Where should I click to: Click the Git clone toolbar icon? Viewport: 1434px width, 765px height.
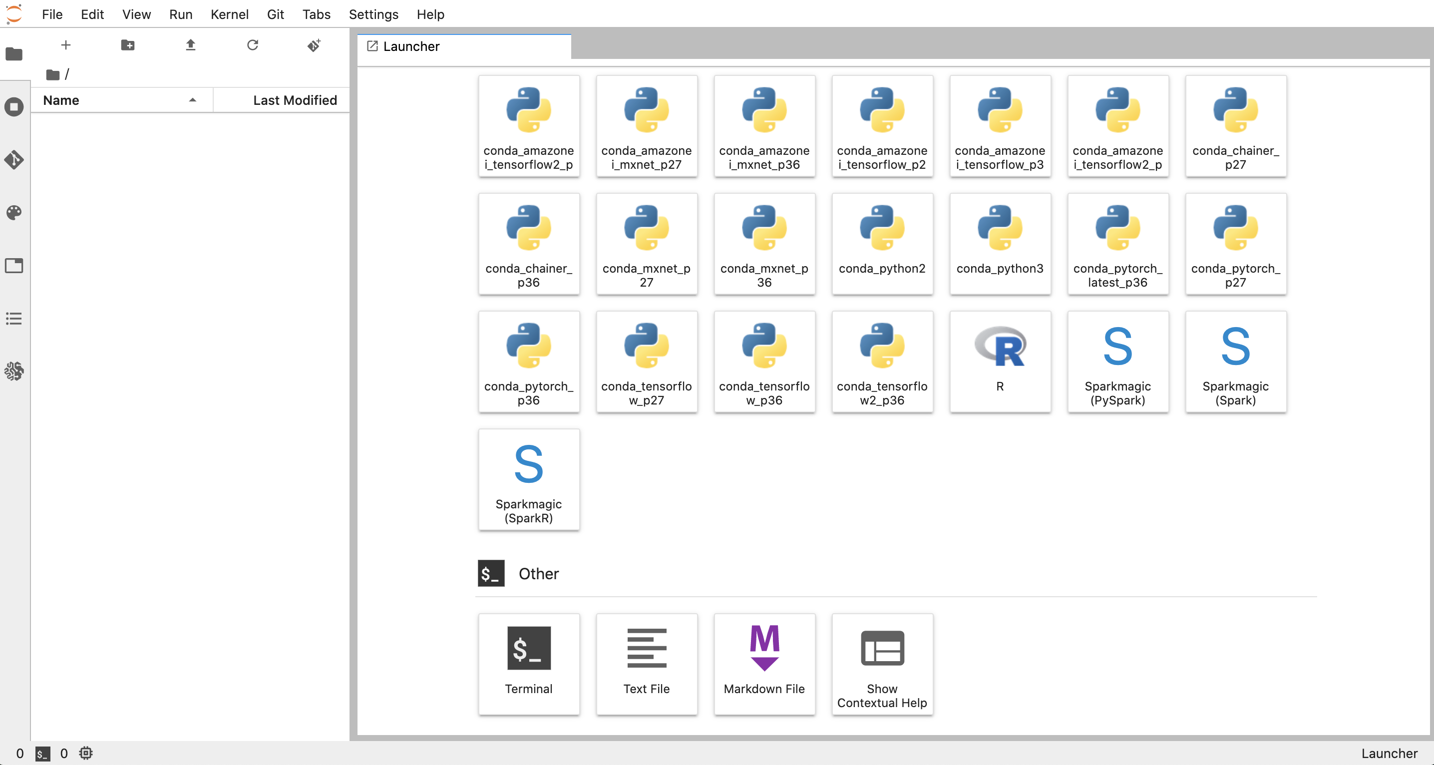pyautogui.click(x=314, y=45)
